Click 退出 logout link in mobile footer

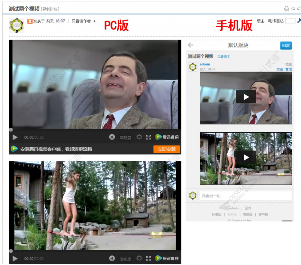248,208
